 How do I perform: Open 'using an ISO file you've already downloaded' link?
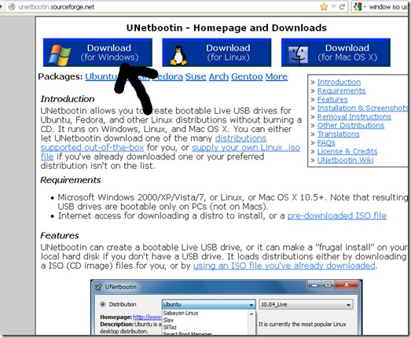284,266
